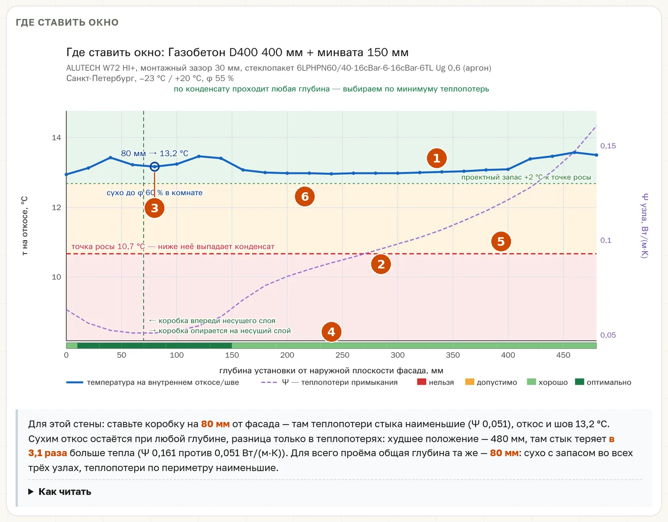Click the orange marker numbered 1
This screenshot has height=522, width=668.
tap(437, 159)
